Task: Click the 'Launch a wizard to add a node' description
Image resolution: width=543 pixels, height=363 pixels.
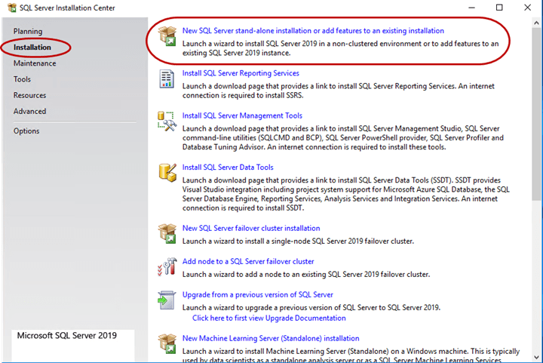Action: coord(306,275)
